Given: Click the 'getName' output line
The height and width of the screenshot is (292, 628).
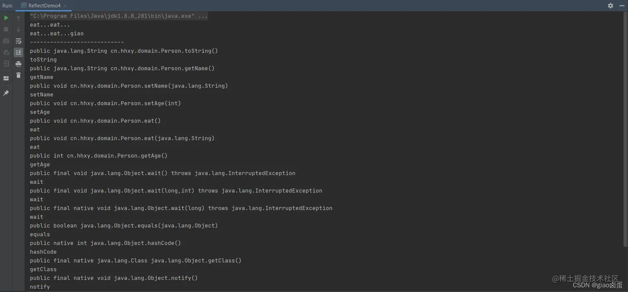Looking at the screenshot, I should 42,77.
